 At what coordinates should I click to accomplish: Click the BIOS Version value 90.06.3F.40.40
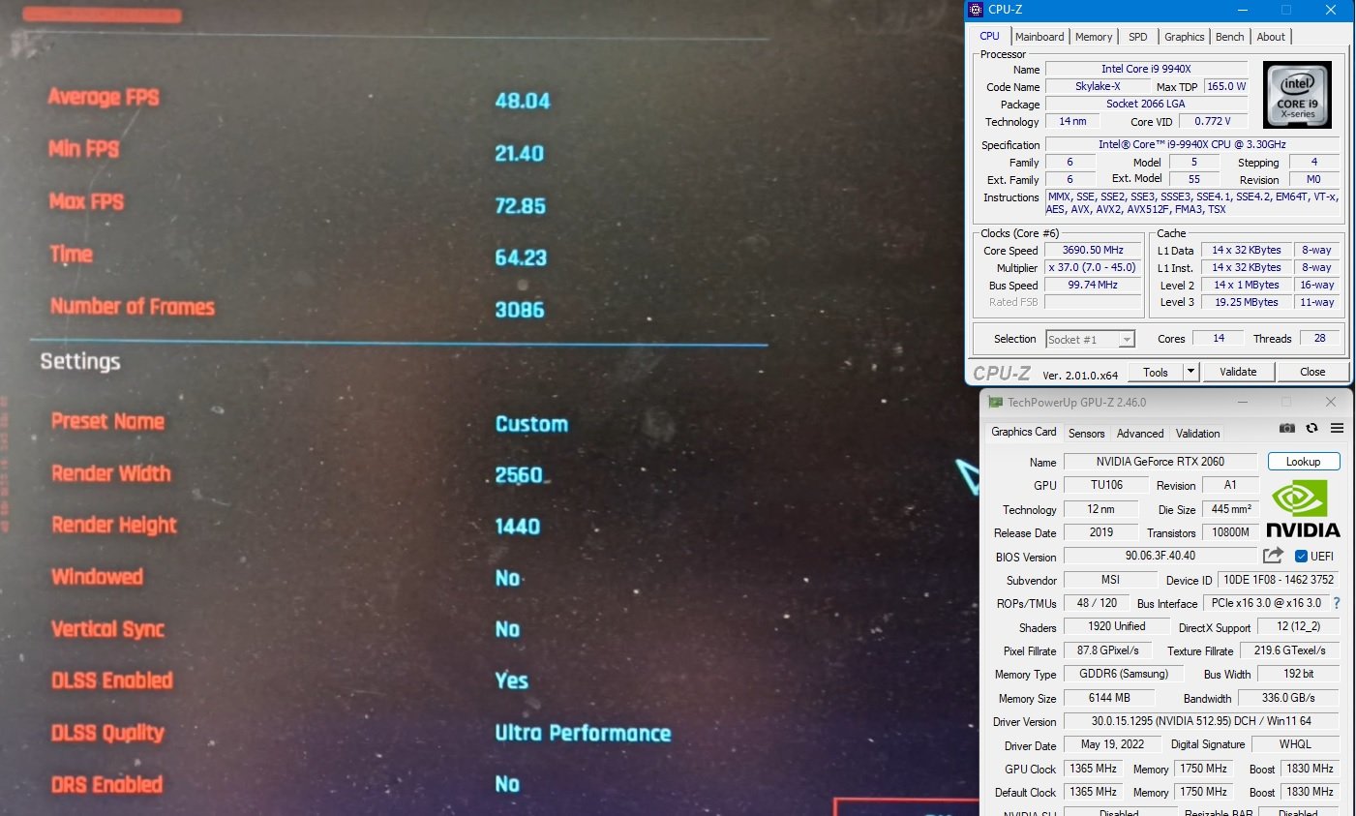[1160, 556]
